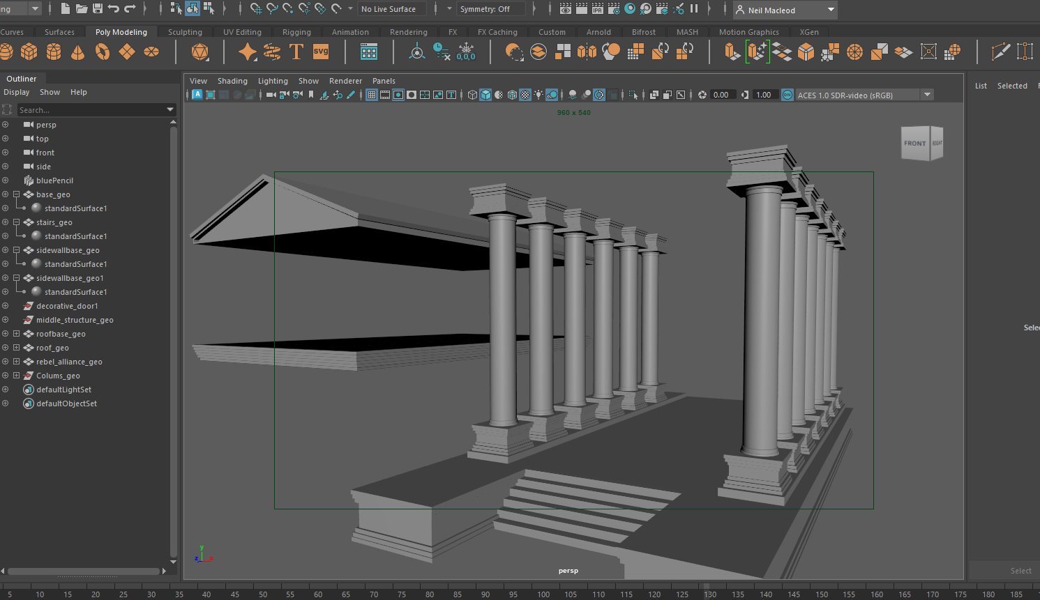Viewport: 1040px width, 600px height.
Task: Open the Outliner search options arrow
Action: pyautogui.click(x=170, y=109)
